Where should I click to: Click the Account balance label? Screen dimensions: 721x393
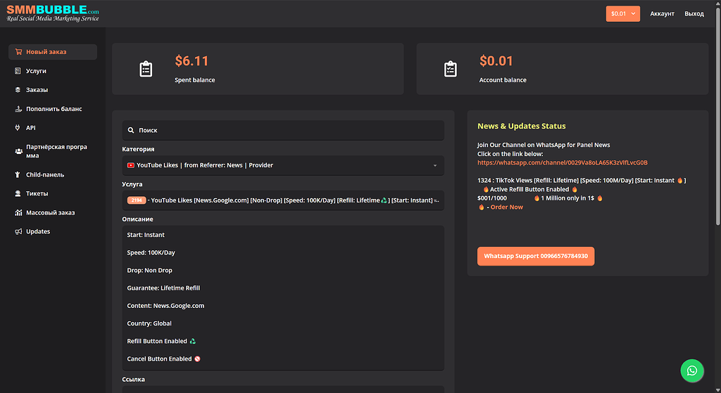503,80
